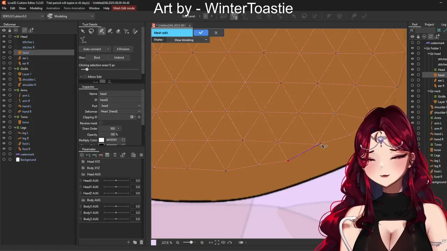Viewport: 447px width, 251px height.
Task: Open the Parameter panel hamburger menu
Action: [x=141, y=155]
